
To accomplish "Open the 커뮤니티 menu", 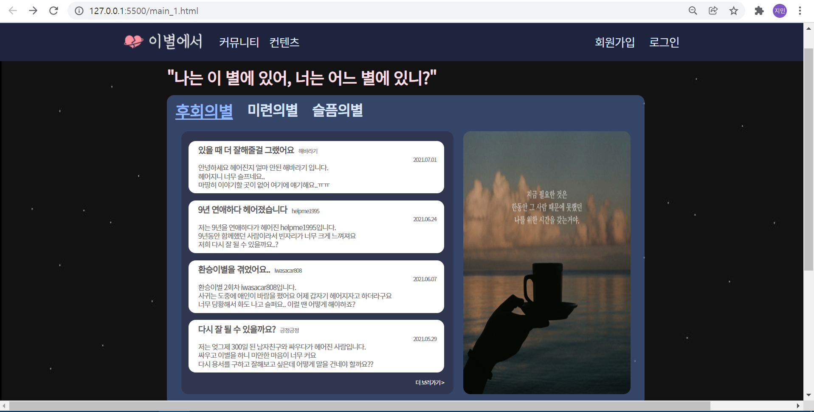I will 239,42.
